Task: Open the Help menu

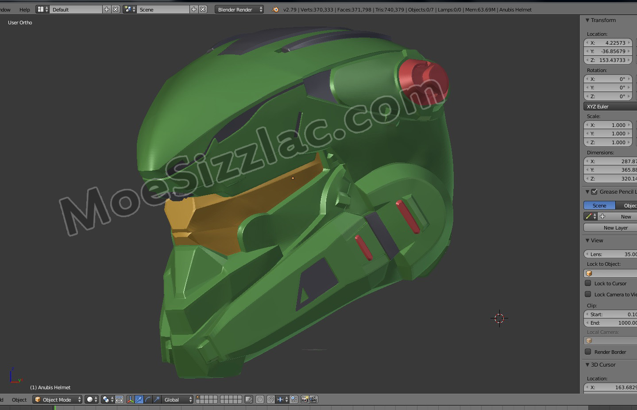Action: pos(25,9)
